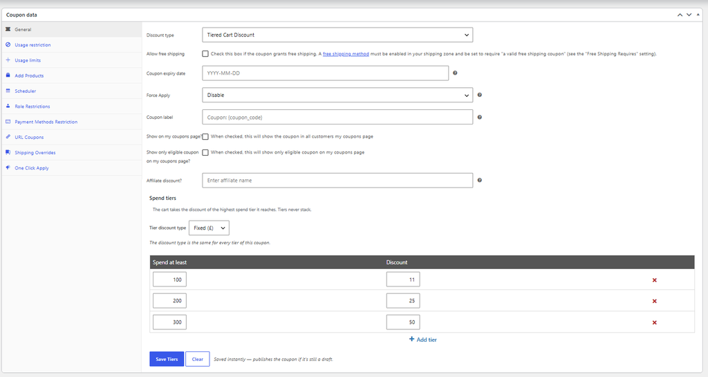Click the Add tier link

[422, 340]
